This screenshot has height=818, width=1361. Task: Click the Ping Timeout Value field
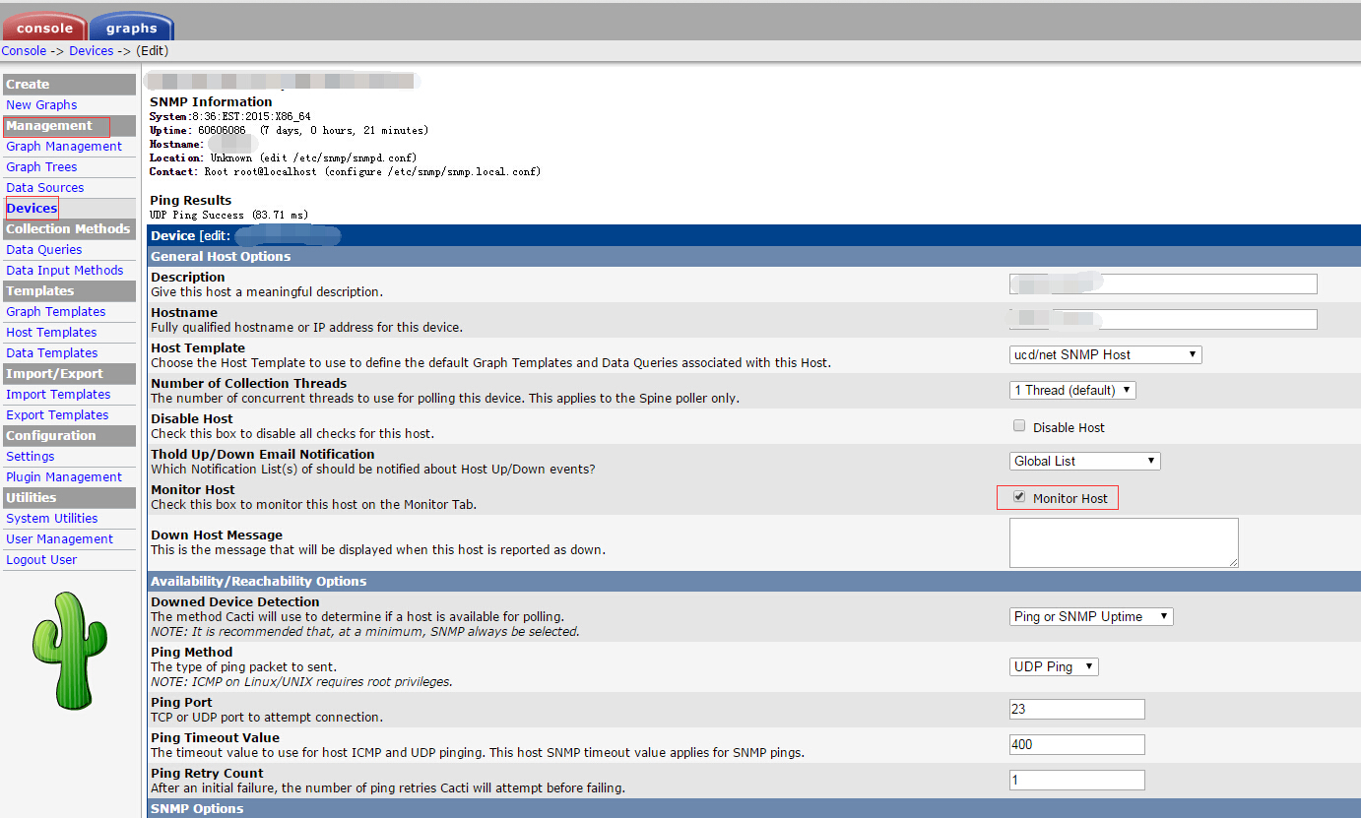(1077, 744)
